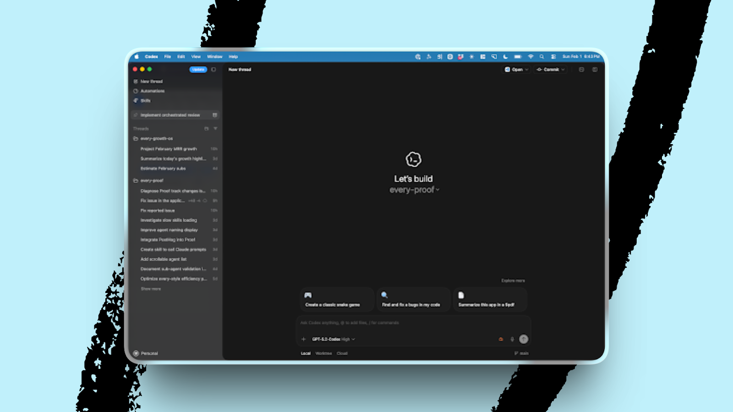Toggle the right panel layout icon
This screenshot has height=412, width=733.
[595, 70]
